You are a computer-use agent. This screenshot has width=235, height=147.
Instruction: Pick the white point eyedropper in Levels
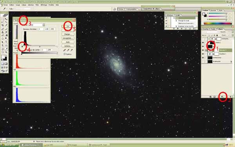[x=72, y=50]
